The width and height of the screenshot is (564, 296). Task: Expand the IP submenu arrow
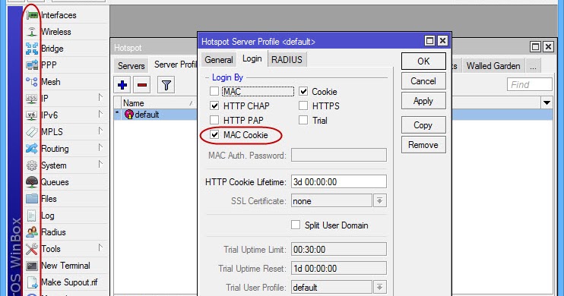pos(100,97)
